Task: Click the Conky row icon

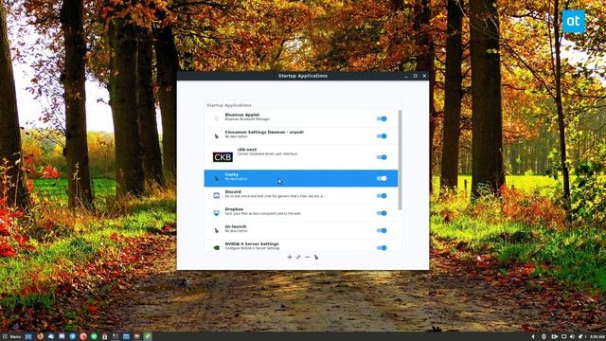Action: [217, 178]
